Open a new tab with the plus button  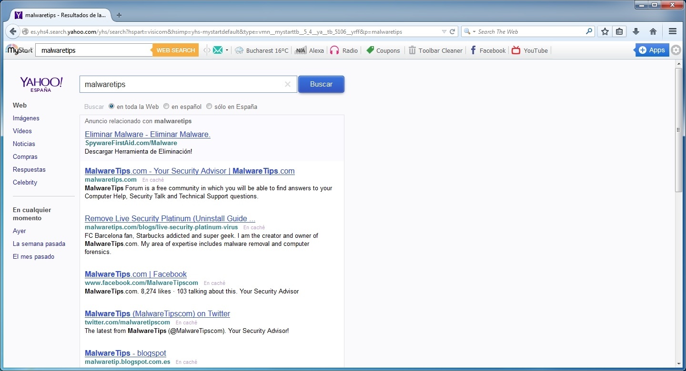point(119,15)
